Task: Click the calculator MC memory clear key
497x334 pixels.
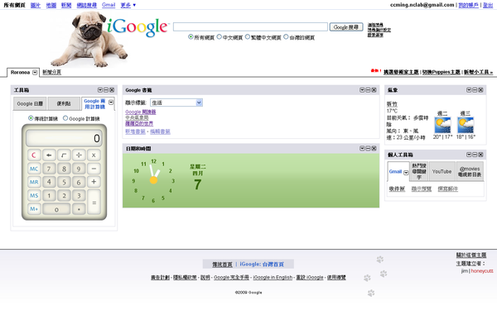Action: pos(34,169)
